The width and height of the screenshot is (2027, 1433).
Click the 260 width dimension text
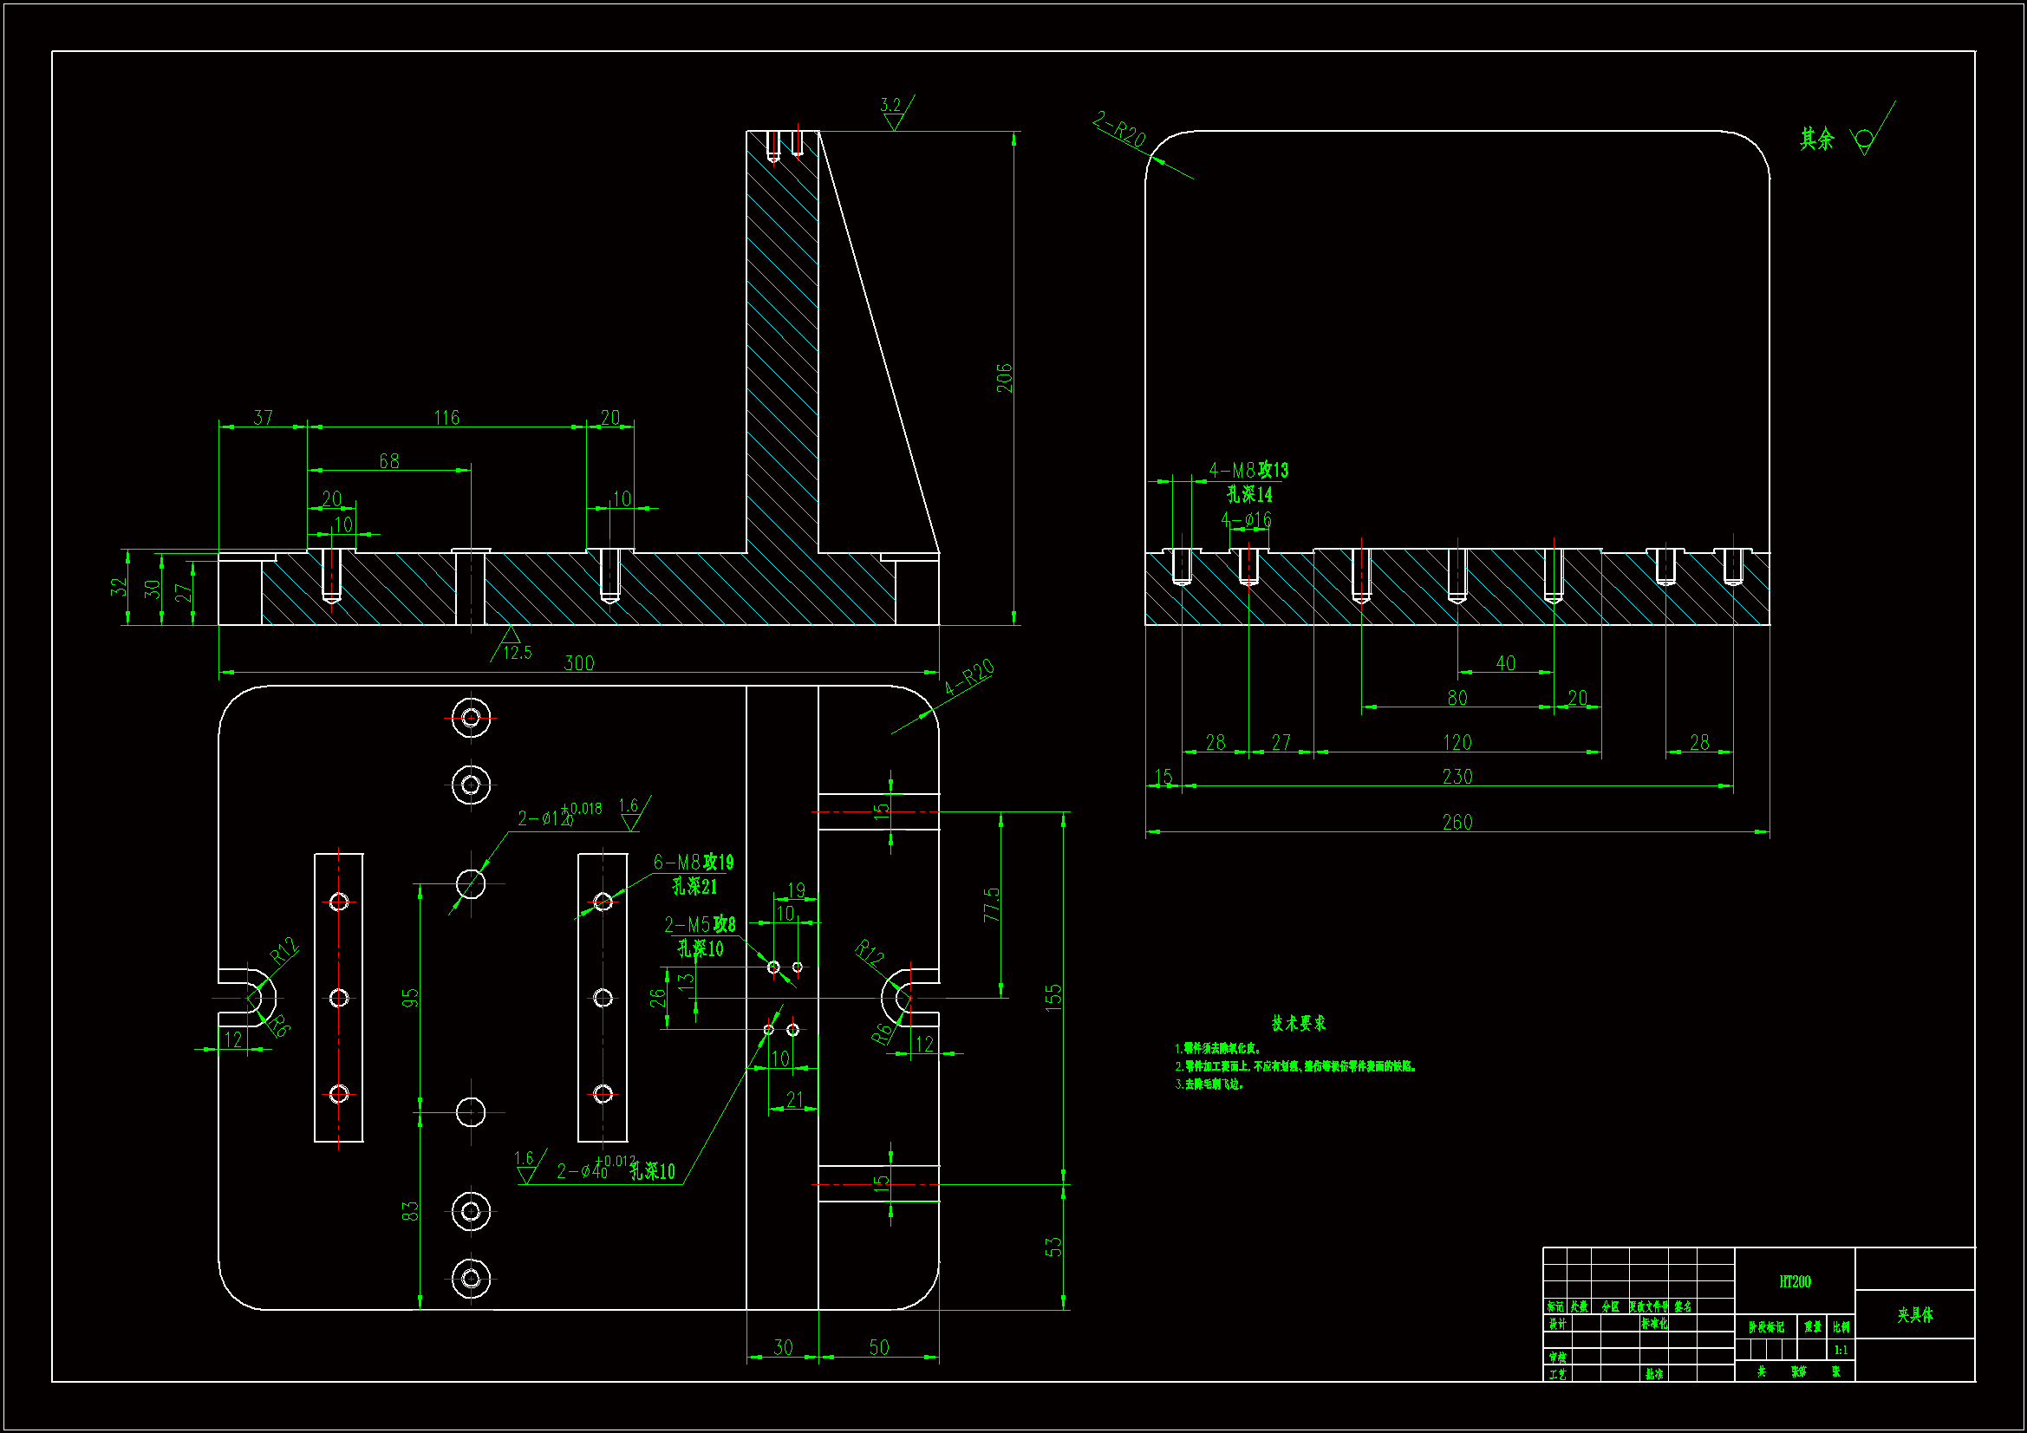pyautogui.click(x=1457, y=822)
